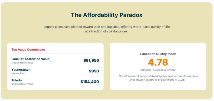Click the Lima (#5 Statewide Value) entry

point(31,59)
